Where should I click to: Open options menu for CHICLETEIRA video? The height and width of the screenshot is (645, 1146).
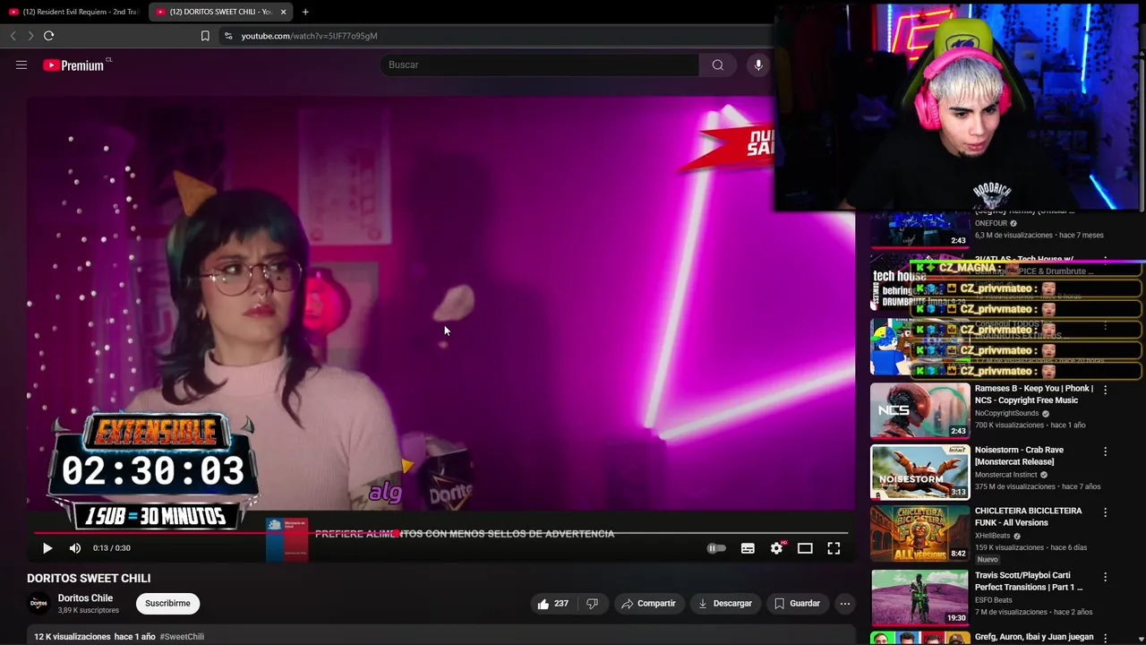tap(1105, 512)
